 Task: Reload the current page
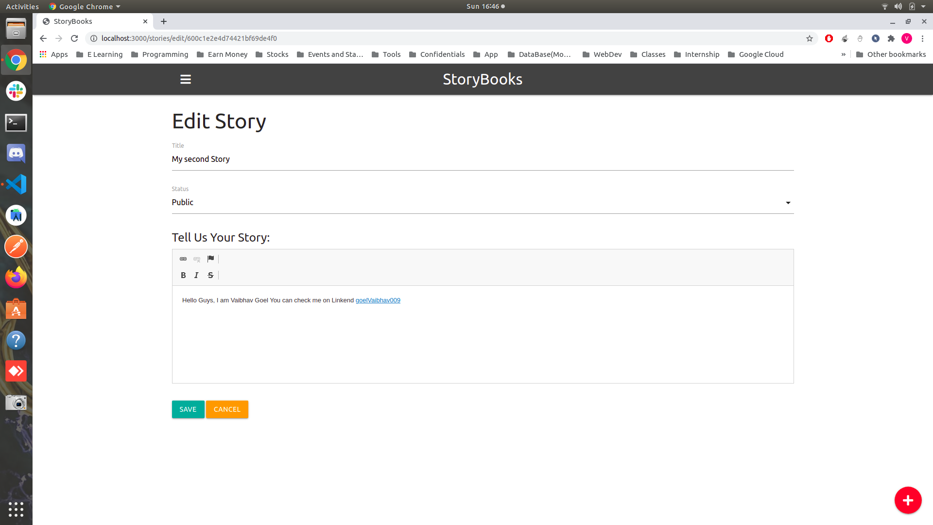pos(74,38)
